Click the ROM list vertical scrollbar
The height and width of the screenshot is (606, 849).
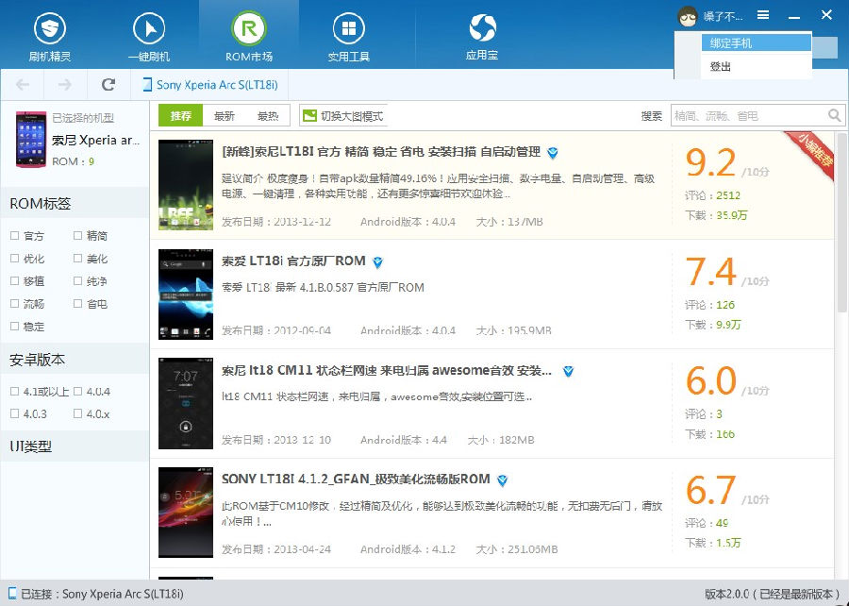point(841,222)
